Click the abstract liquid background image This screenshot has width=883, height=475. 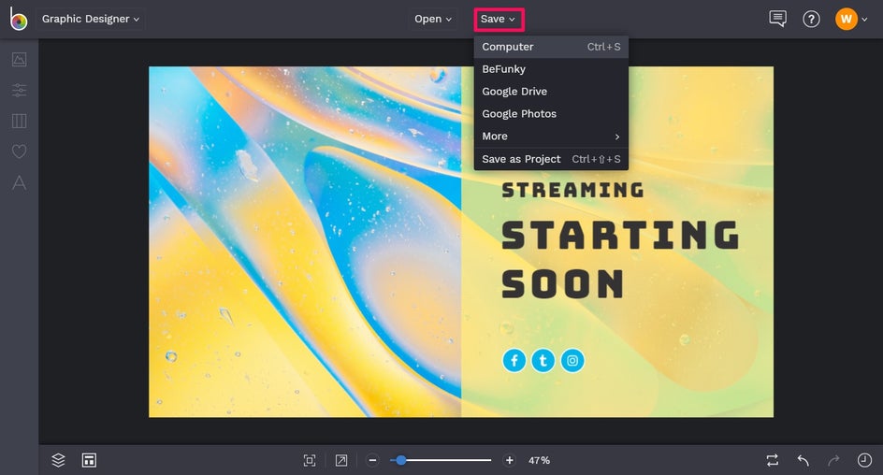[x=305, y=242]
